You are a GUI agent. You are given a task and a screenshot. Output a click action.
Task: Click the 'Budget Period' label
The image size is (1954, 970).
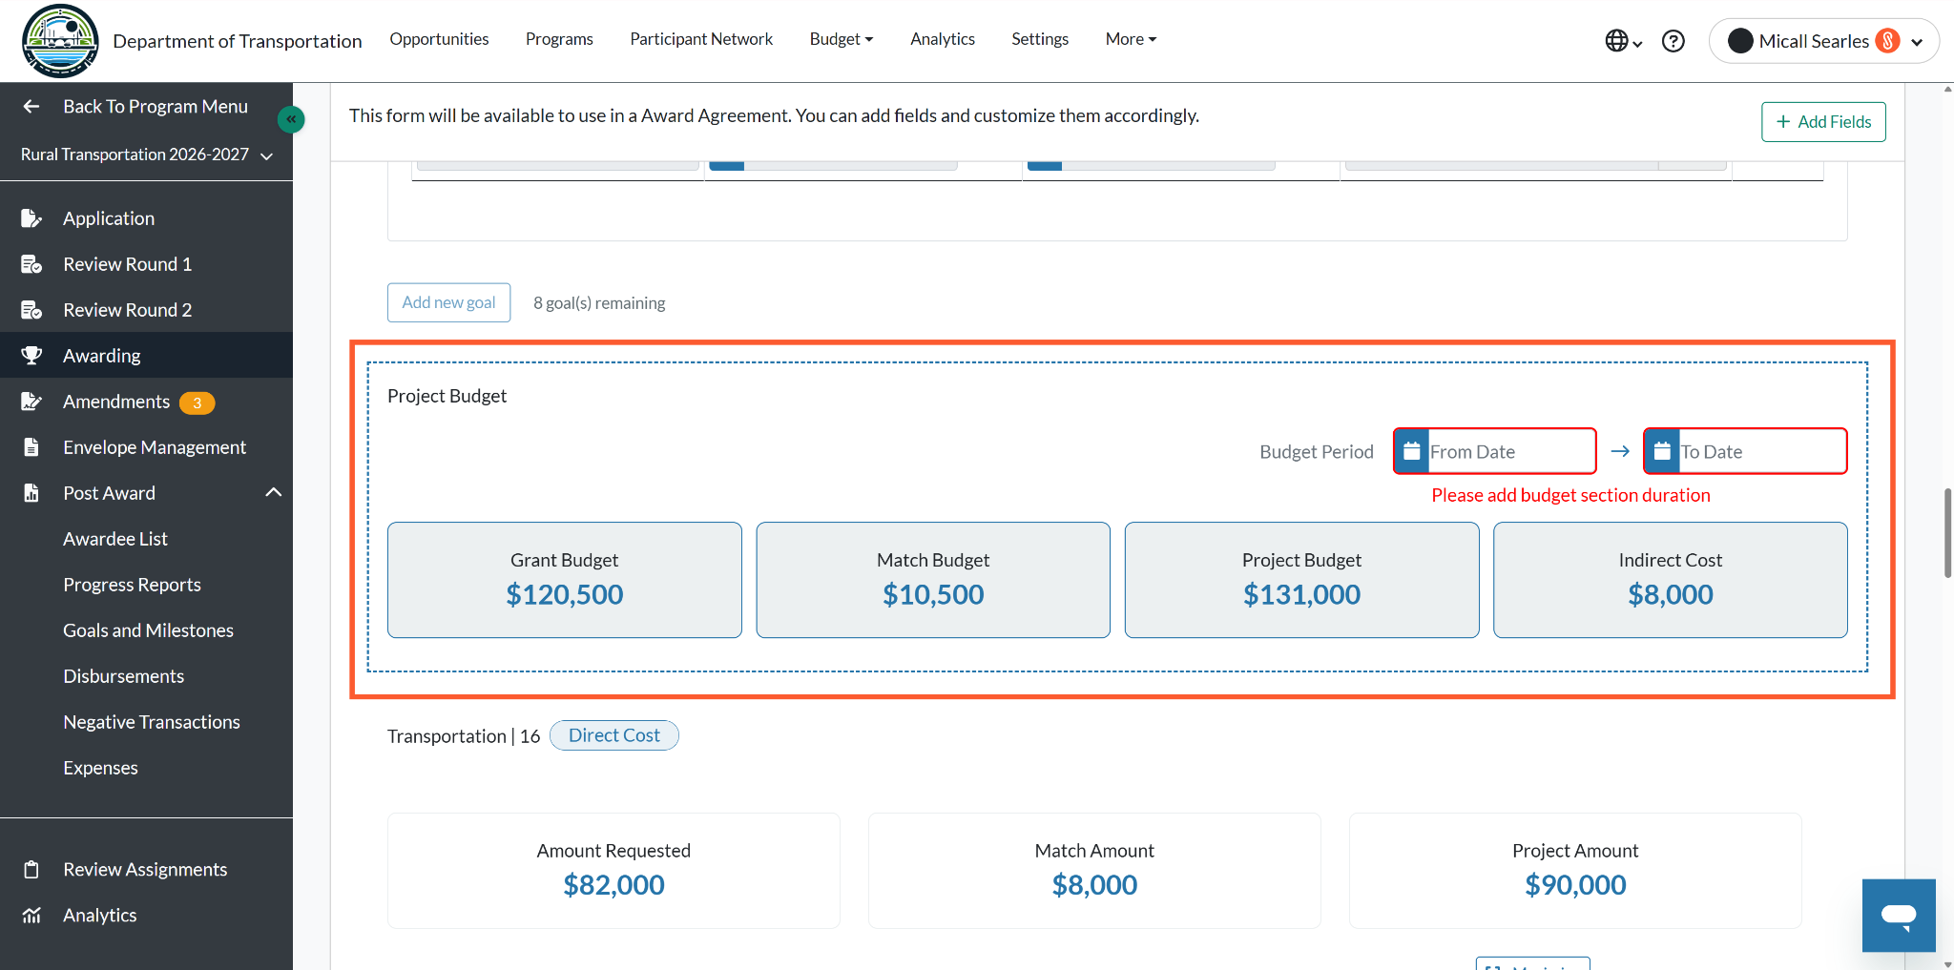click(1317, 452)
